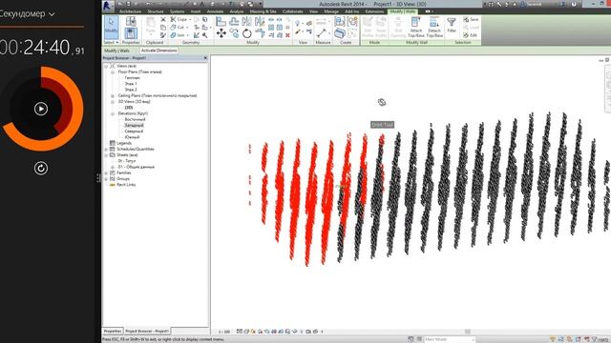Open the Structure ribbon tab

156,11
